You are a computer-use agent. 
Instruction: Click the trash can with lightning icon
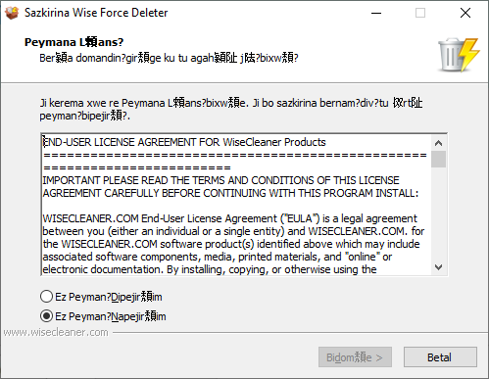(x=459, y=55)
